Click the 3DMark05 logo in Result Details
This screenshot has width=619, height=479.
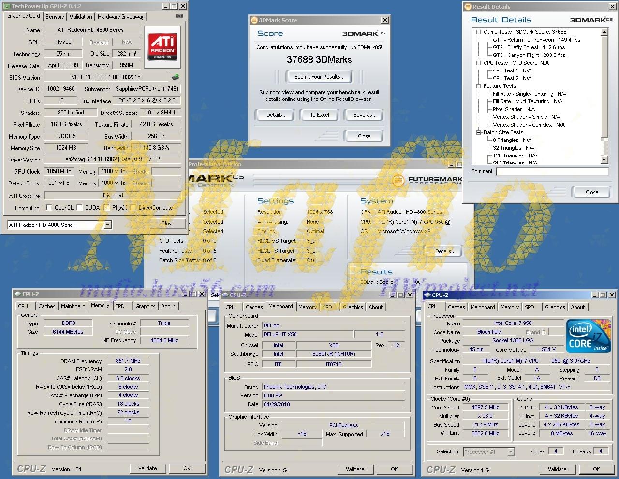pos(591,20)
